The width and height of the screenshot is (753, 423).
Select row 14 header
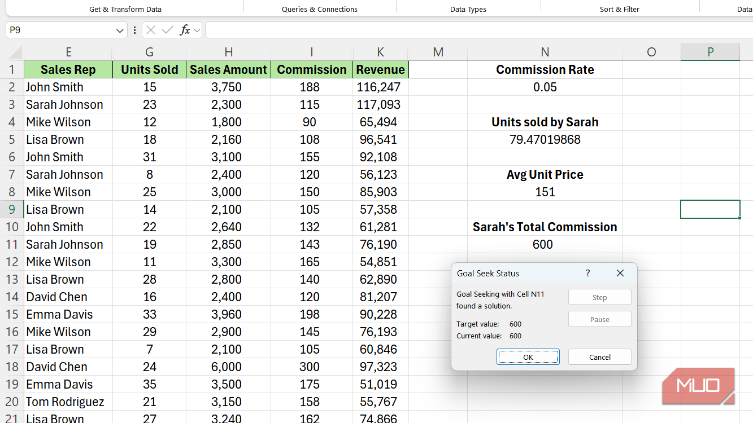click(x=12, y=297)
